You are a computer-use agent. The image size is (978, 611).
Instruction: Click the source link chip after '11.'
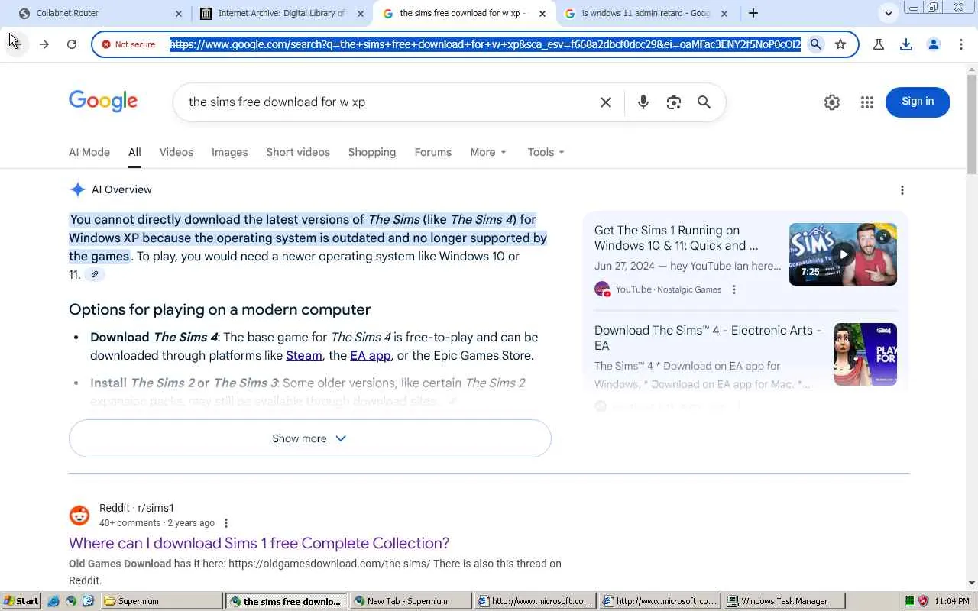click(95, 274)
